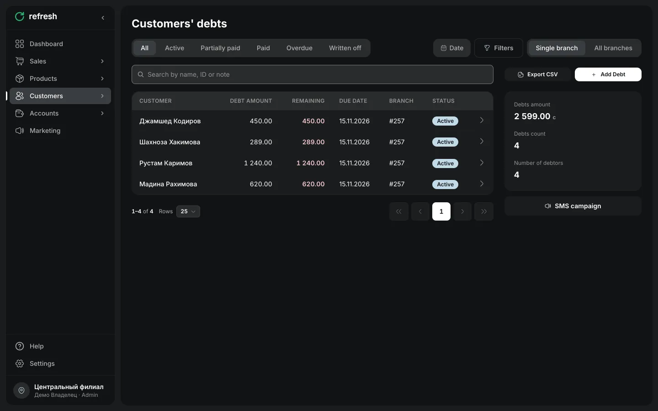Viewport: 658px width, 411px height.
Task: Click the Help question mark icon
Action: [x=20, y=346]
